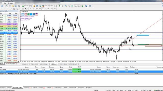Open the Эксперты terminal tab
Screen dimensions: 163x91
81,87
